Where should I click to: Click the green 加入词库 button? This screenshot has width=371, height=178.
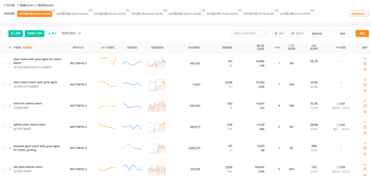pyautogui.click(x=16, y=33)
